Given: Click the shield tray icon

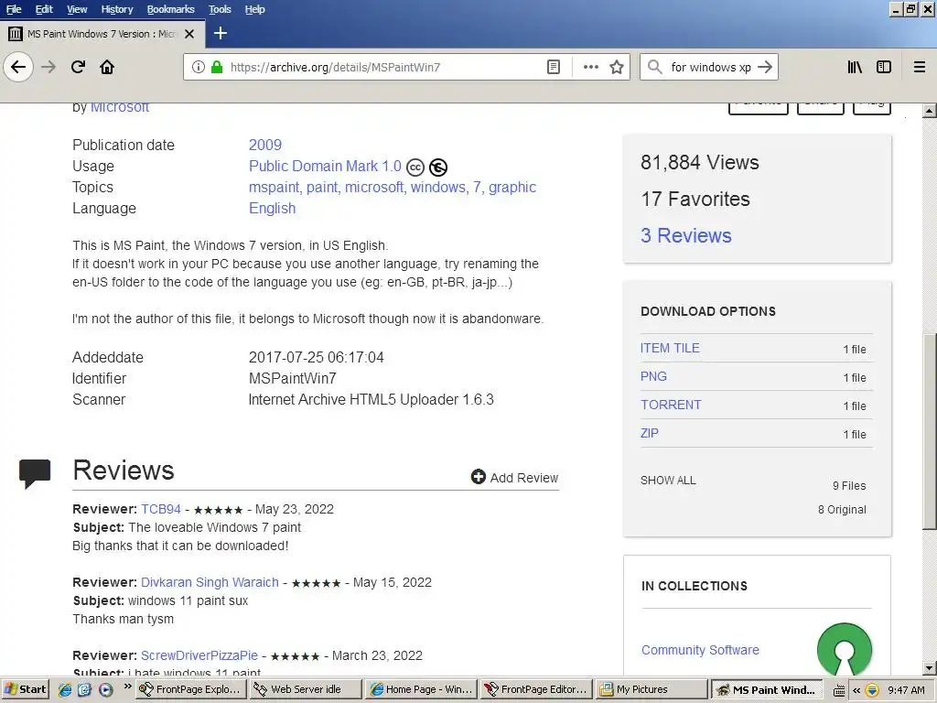Looking at the screenshot, I should (872, 690).
